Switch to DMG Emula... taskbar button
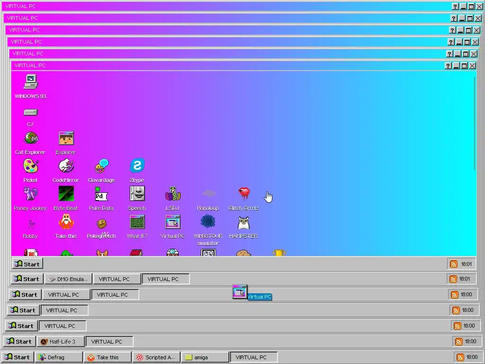The width and height of the screenshot is (485, 364). [68, 279]
